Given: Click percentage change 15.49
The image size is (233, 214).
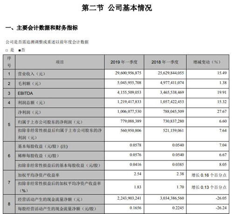Looking at the screenshot, I should pyautogui.click(x=222, y=73).
